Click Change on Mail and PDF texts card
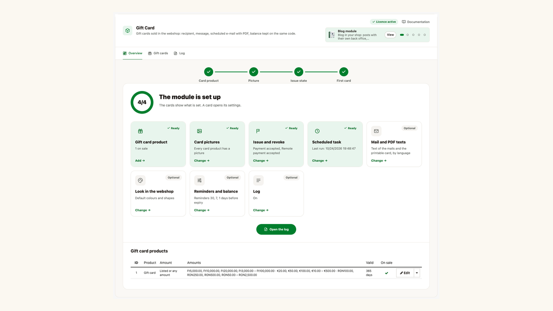The height and width of the screenshot is (311, 553). [x=379, y=161]
